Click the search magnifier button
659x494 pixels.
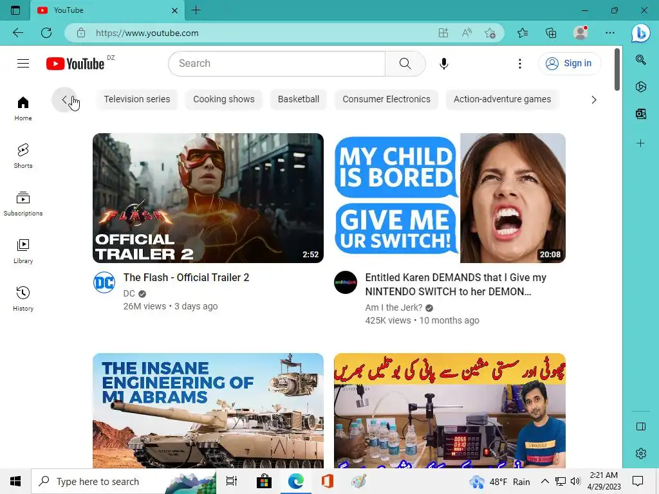click(405, 64)
